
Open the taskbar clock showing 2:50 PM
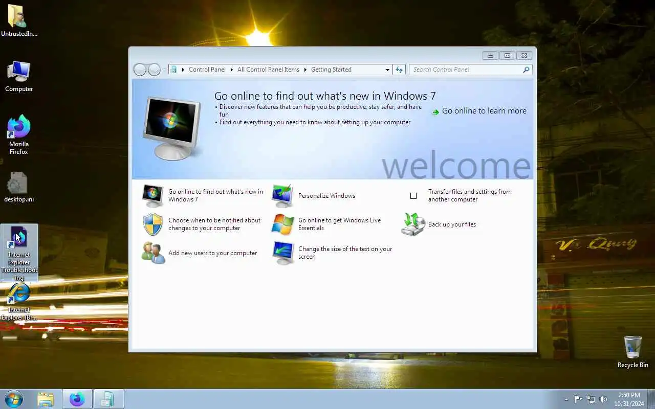click(x=629, y=399)
